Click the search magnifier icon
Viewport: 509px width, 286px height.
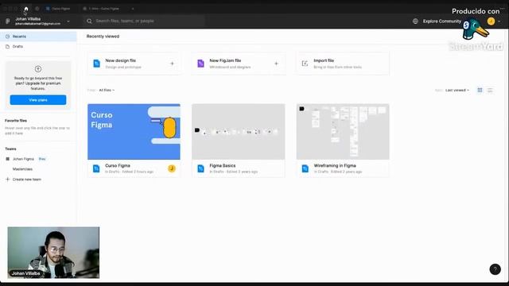coord(89,21)
